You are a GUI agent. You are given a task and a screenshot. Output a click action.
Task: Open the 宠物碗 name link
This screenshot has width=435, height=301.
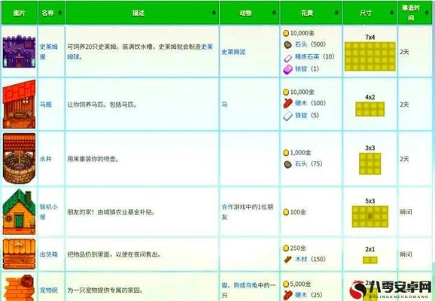tap(49, 290)
